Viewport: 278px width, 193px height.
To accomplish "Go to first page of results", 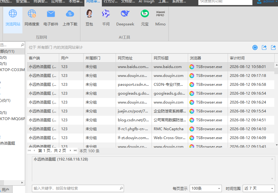I will (29, 150).
